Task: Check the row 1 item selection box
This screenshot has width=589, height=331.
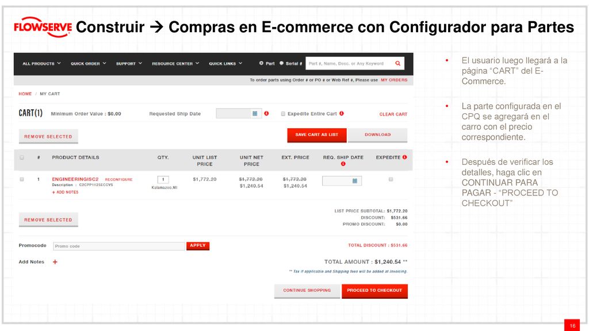Action: pos(22,179)
